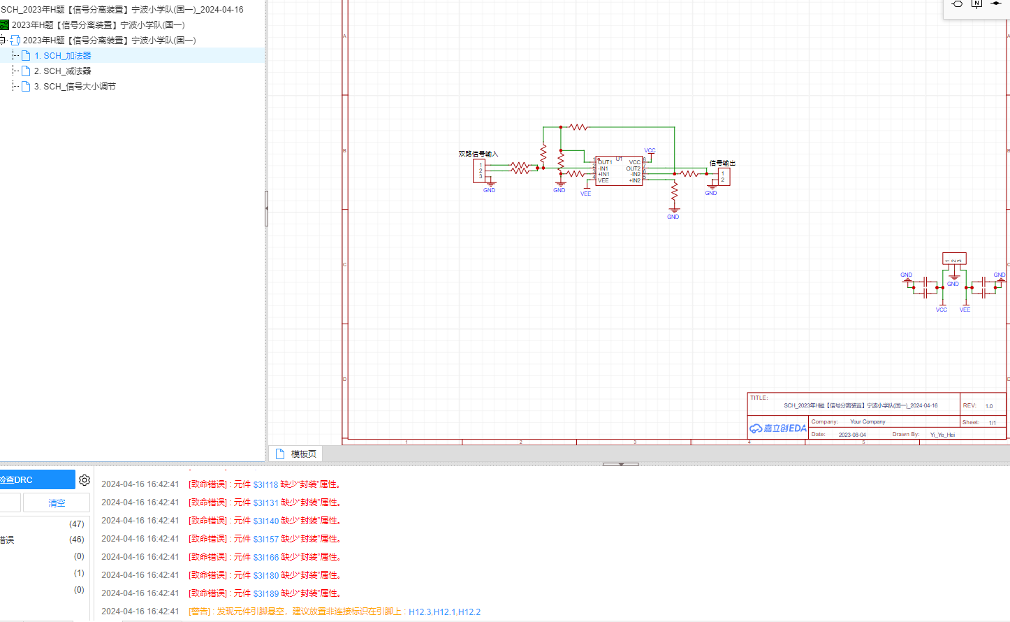Open component link $3I166 in log
Viewport: 1010px width, 622px height.
pyautogui.click(x=265, y=557)
